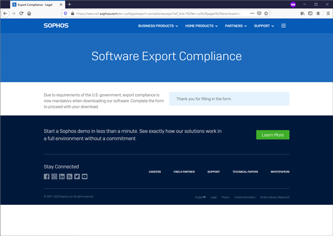Open the Sophos RSS feed

[x=69, y=176]
